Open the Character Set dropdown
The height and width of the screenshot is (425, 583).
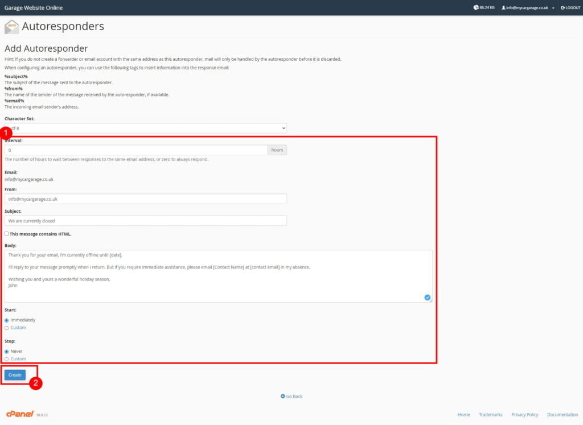click(x=145, y=127)
